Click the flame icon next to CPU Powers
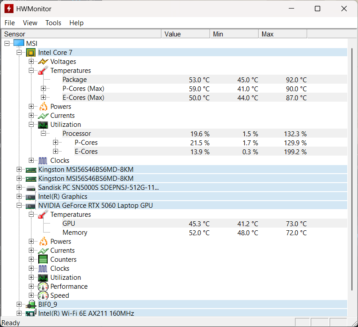Screen dimensions: 358x327 pos(43,107)
